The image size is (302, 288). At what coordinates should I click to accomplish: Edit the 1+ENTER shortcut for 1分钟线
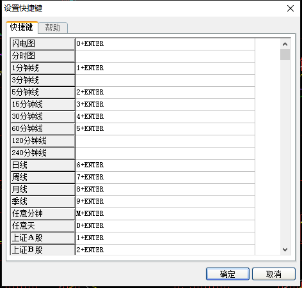click(x=165, y=68)
